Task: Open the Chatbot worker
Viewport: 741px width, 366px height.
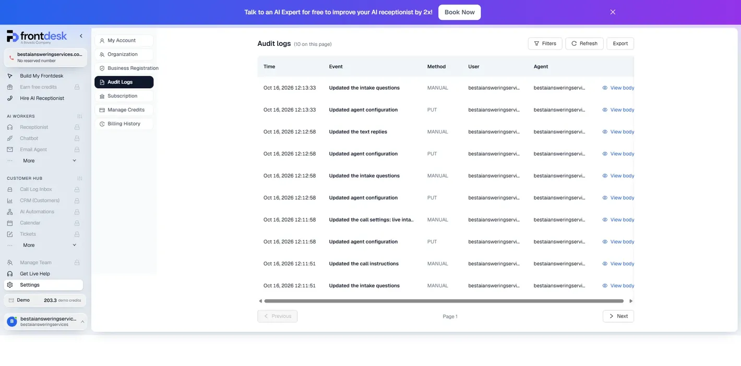Action: click(29, 139)
